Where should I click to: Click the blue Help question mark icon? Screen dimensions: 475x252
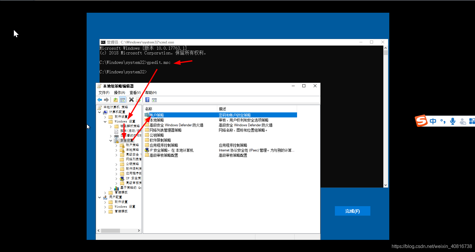(x=147, y=100)
